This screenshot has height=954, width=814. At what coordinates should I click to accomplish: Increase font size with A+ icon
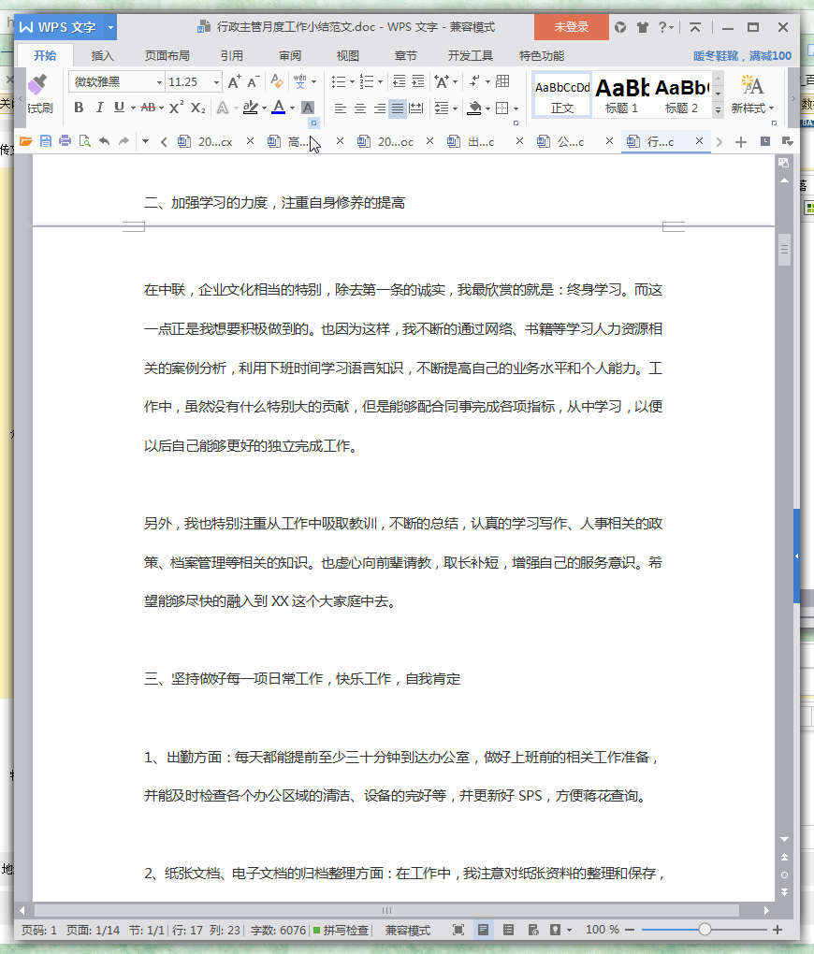click(235, 81)
